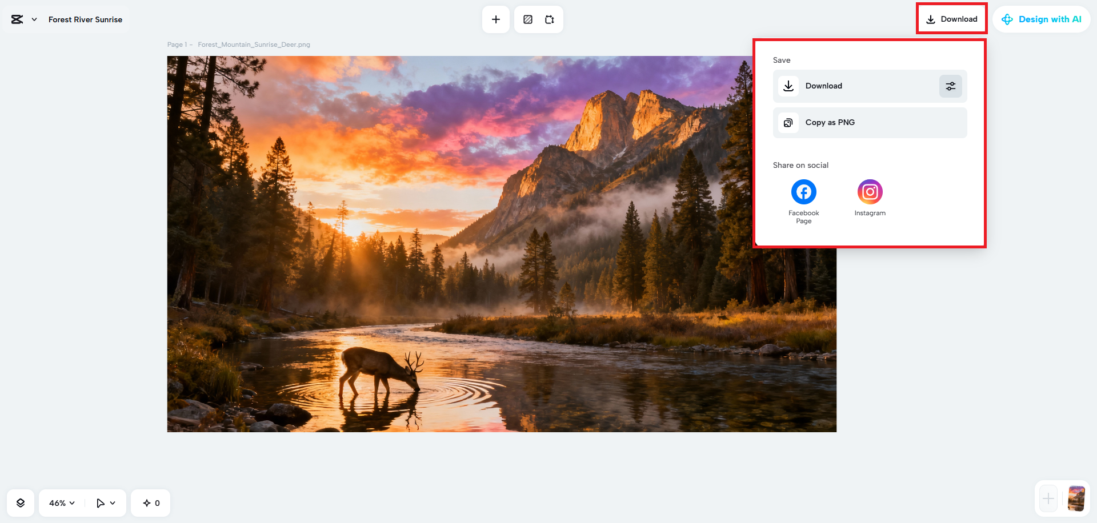Expand the project options chevron beside the logo
This screenshot has height=523, width=1097.
[33, 19]
